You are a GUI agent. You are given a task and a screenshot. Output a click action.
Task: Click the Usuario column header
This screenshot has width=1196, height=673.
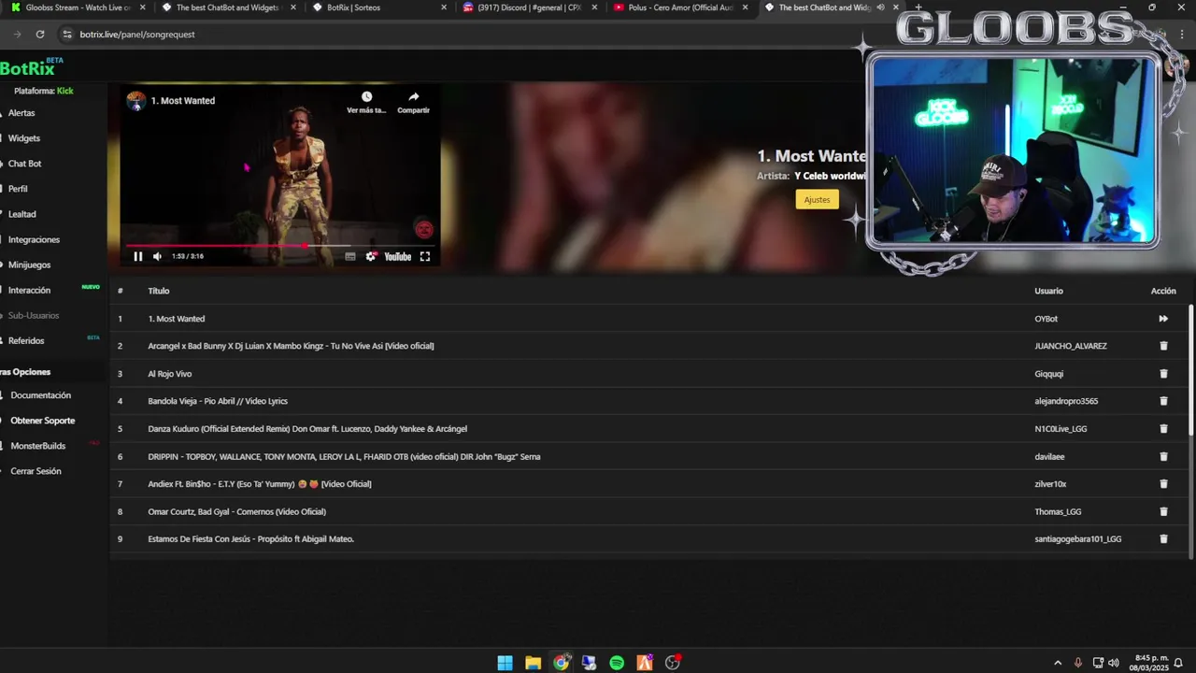1048,291
